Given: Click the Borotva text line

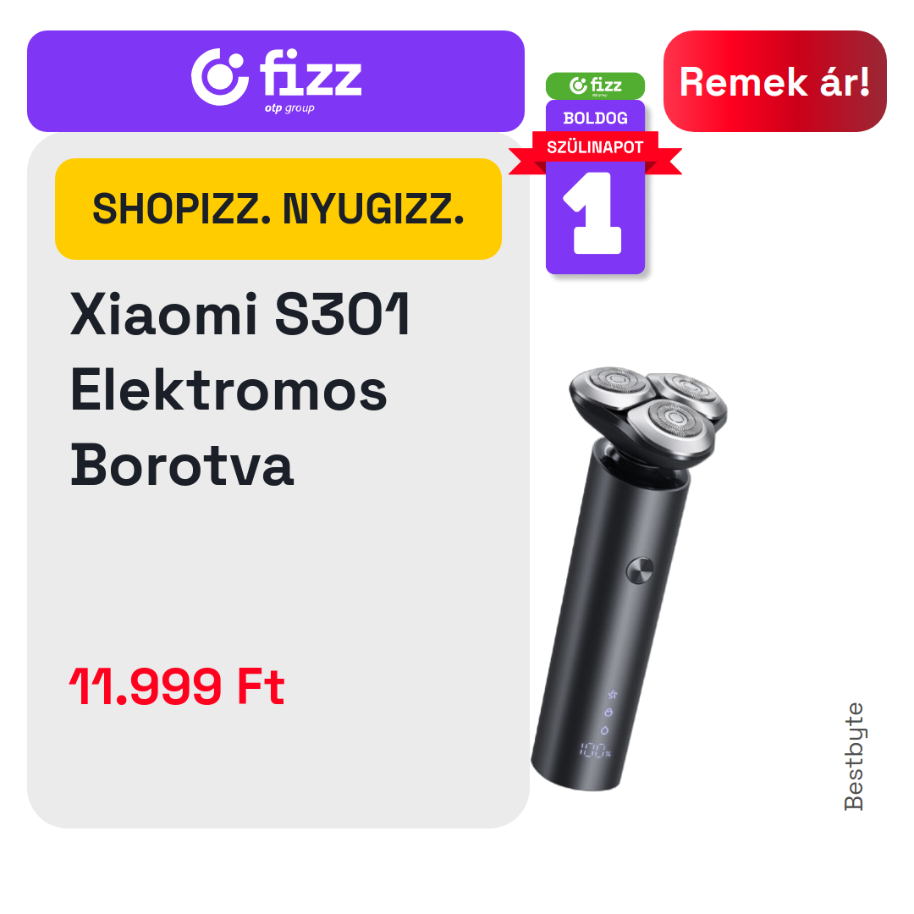Looking at the screenshot, I should point(182,465).
